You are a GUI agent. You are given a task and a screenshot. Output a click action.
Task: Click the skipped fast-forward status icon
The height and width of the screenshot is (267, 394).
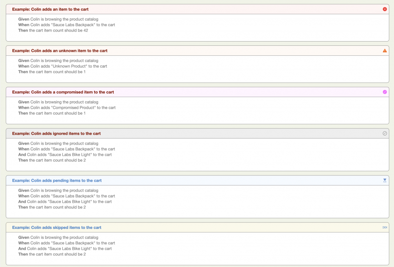pos(385,227)
